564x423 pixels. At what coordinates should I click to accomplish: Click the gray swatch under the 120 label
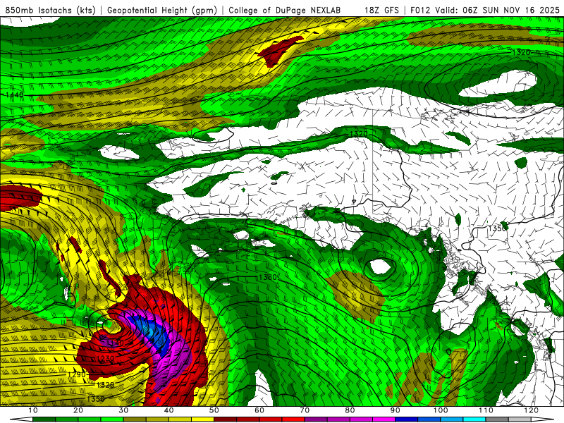(x=520, y=419)
